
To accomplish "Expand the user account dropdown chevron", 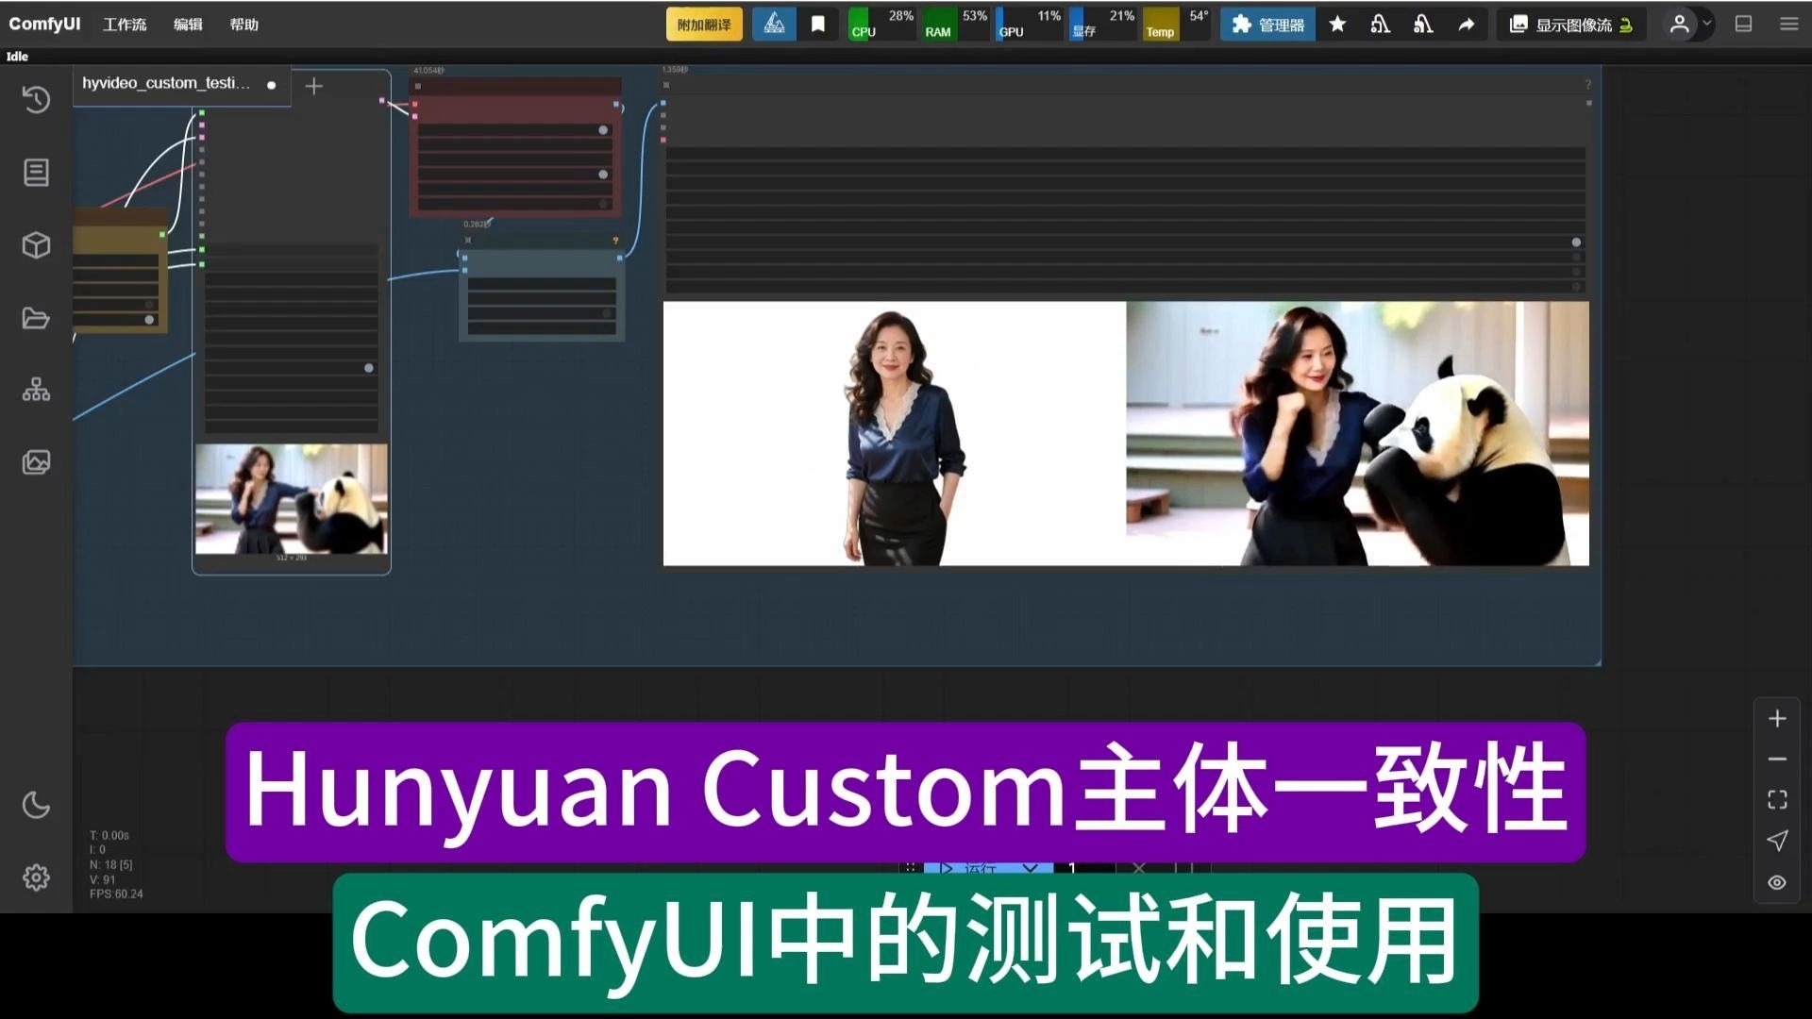I will (x=1706, y=24).
